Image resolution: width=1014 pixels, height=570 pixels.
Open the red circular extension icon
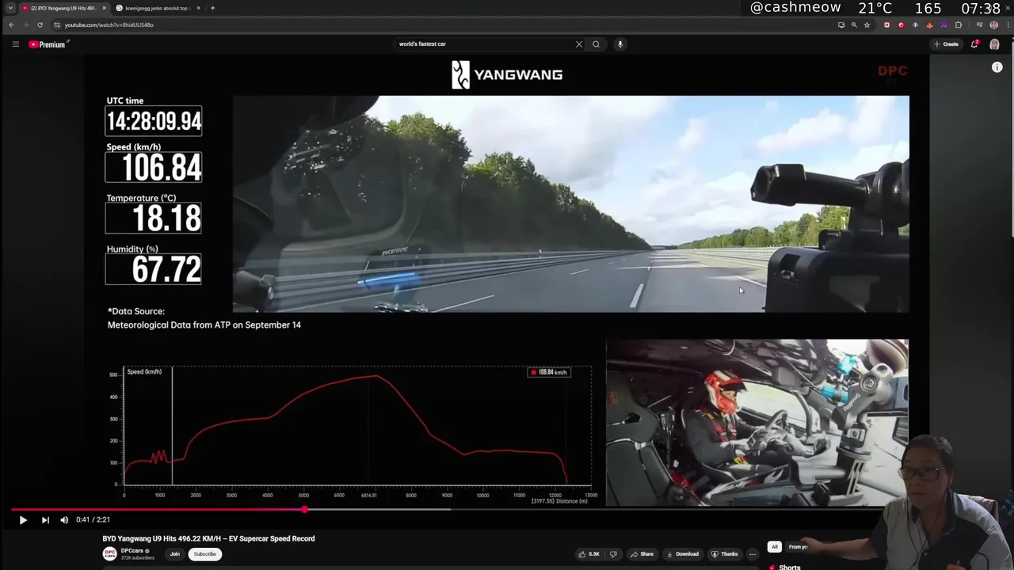[x=901, y=25]
